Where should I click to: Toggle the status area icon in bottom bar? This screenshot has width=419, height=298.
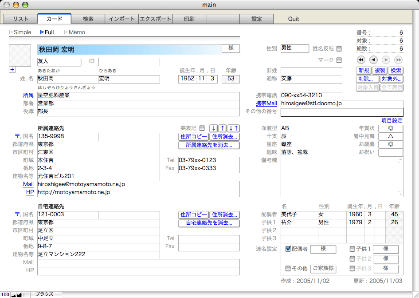(26, 295)
